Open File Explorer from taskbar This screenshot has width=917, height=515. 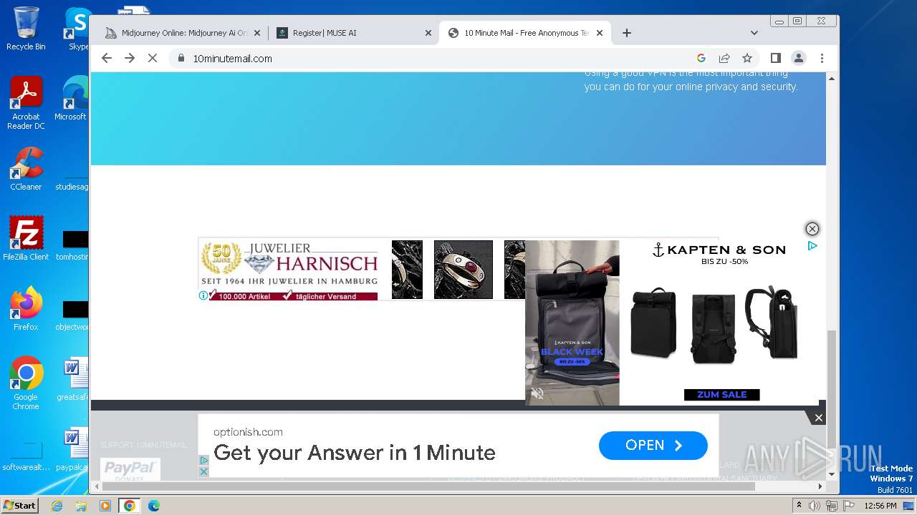tap(81, 506)
